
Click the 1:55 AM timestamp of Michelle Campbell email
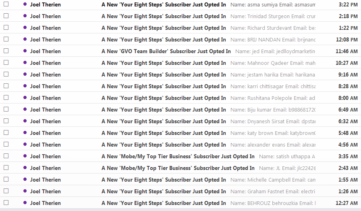[x=348, y=180]
